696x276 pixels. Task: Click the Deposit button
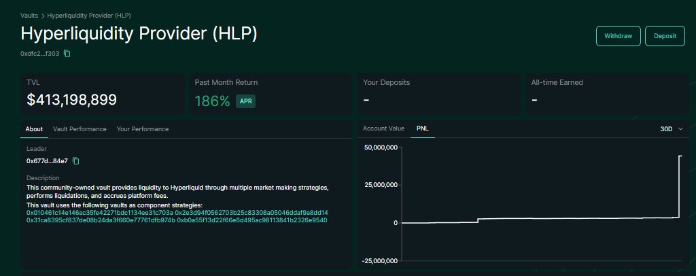[665, 36]
